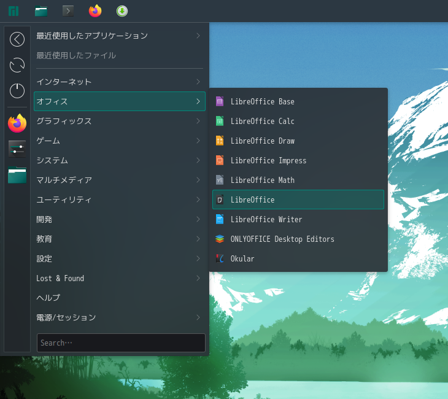
Task: Open the Manjaro application menu icon
Action: point(14,11)
